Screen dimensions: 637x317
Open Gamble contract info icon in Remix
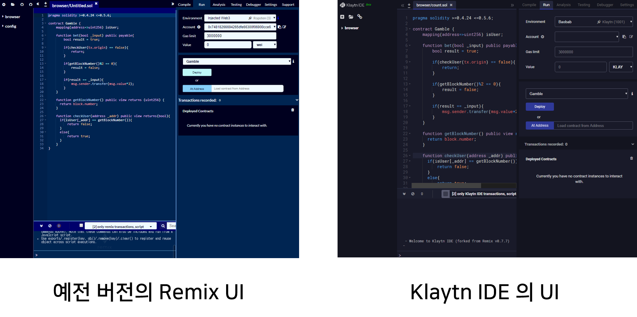point(293,61)
